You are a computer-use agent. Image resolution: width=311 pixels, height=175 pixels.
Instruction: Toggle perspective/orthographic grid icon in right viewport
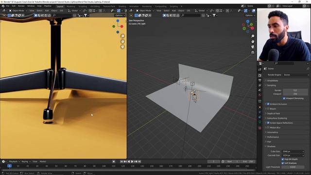(253, 52)
